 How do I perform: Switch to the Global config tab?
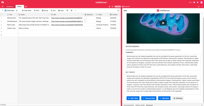click(x=140, y=105)
